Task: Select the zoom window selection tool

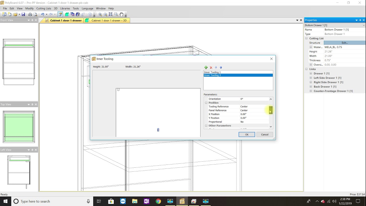Action: click(x=116, y=14)
